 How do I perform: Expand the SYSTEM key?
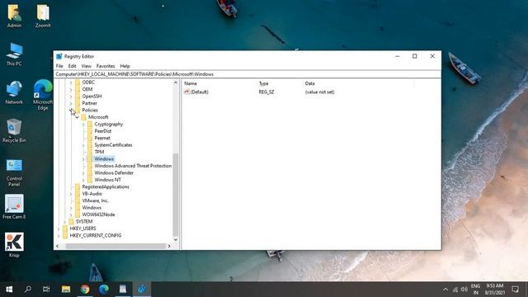64,222
